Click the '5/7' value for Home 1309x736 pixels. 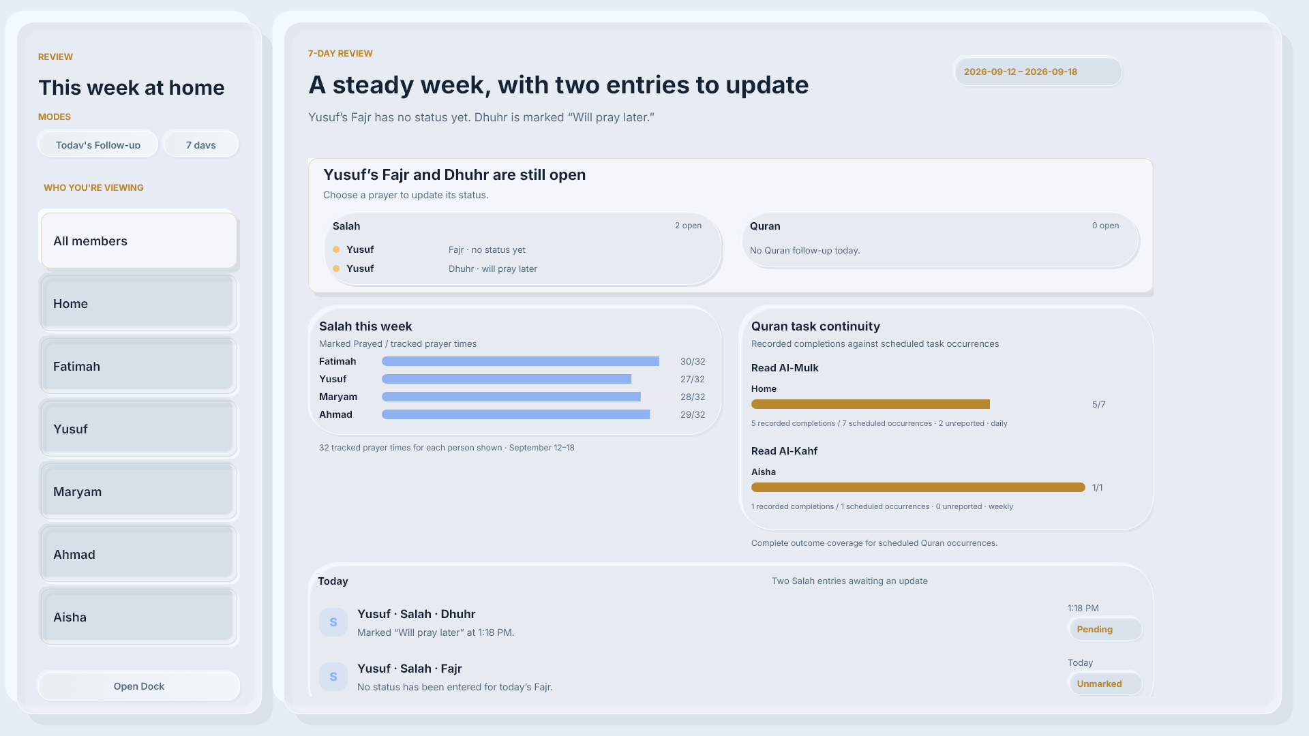click(1098, 404)
